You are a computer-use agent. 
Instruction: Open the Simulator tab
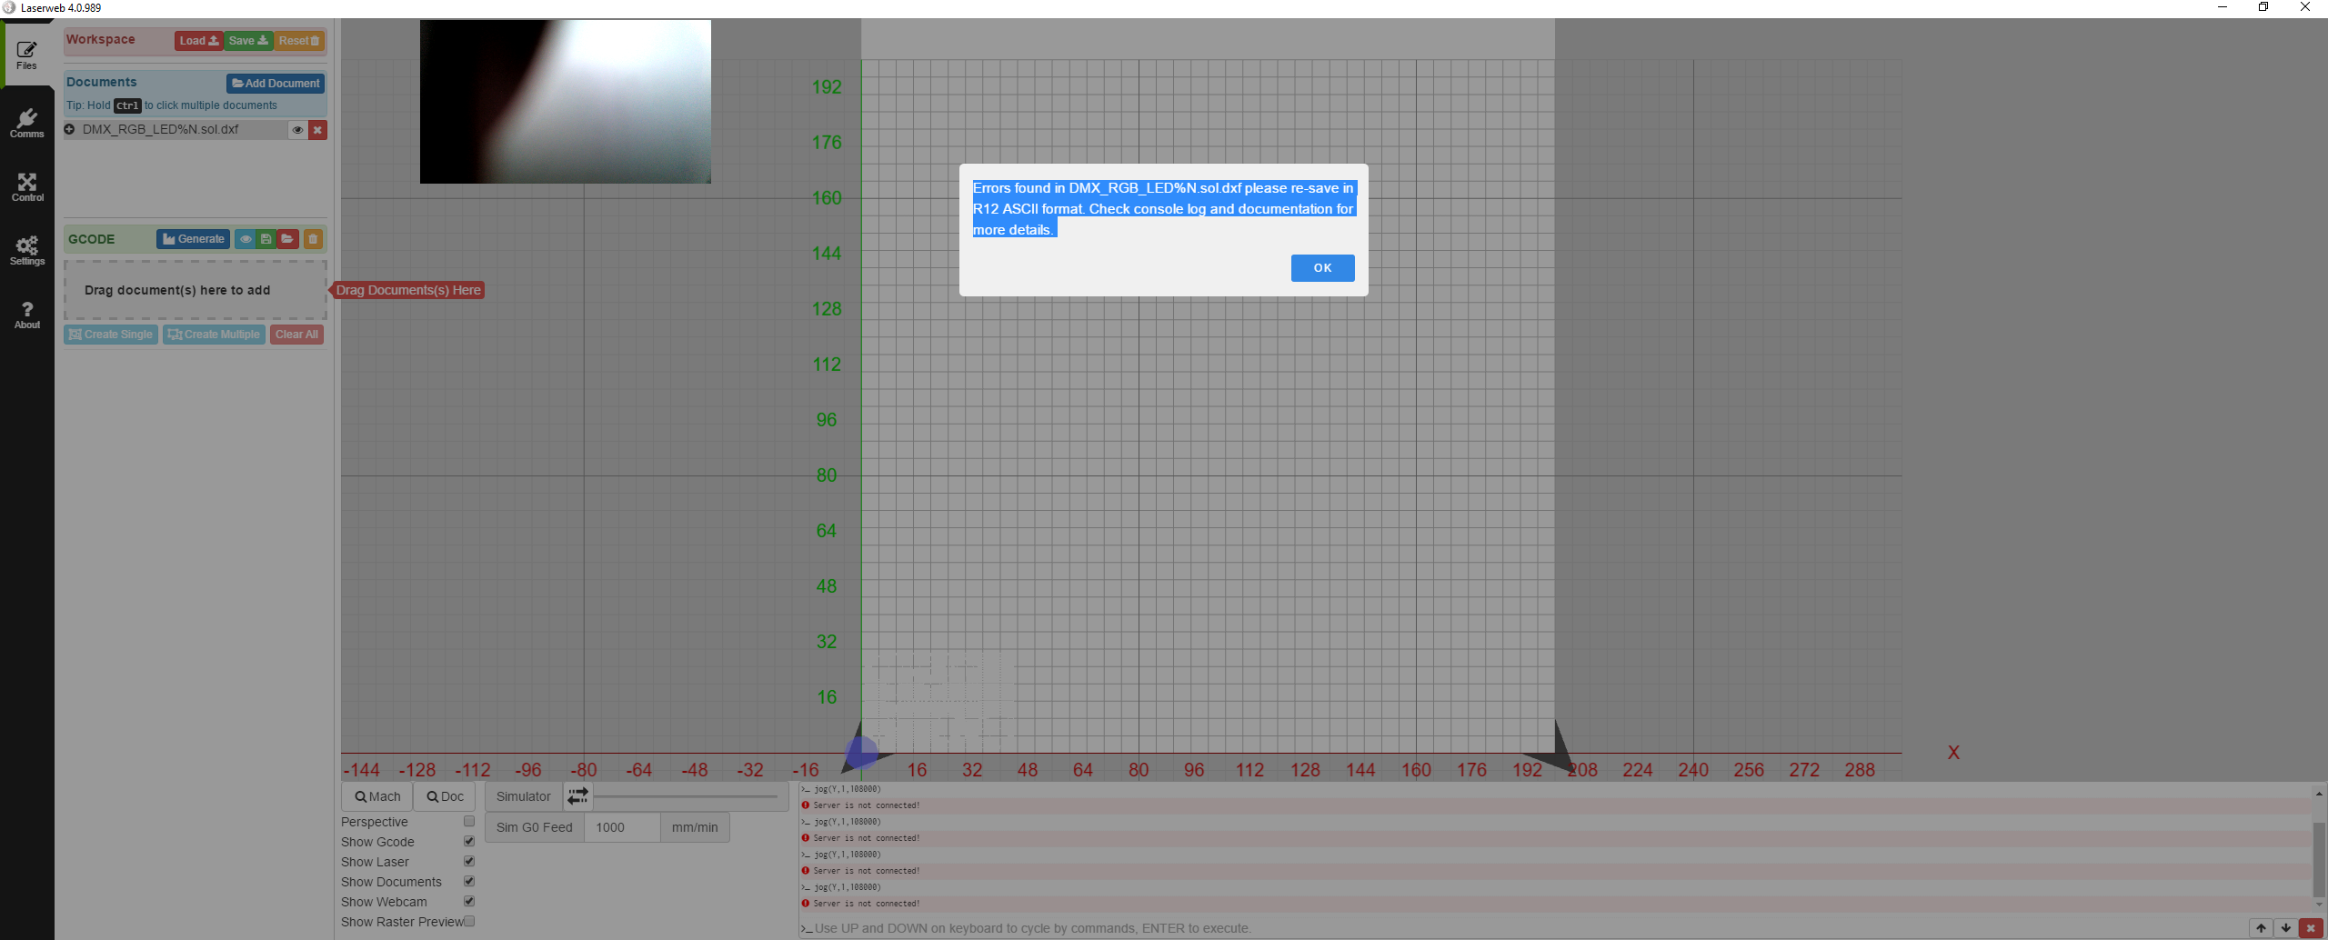coord(522,795)
